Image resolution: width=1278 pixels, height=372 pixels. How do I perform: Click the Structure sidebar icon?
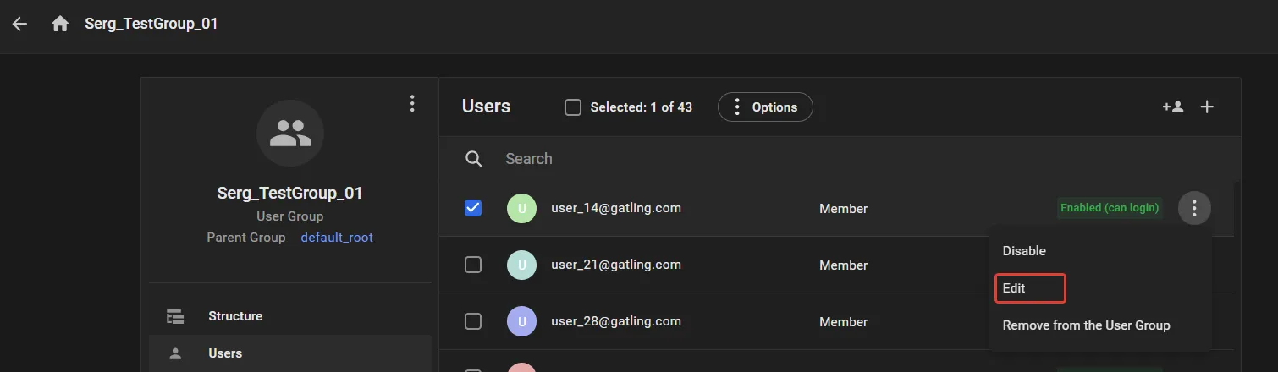click(175, 316)
